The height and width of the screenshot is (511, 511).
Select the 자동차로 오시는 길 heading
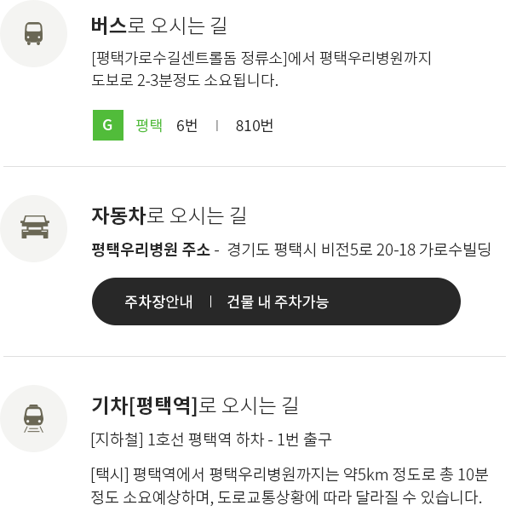[169, 215]
